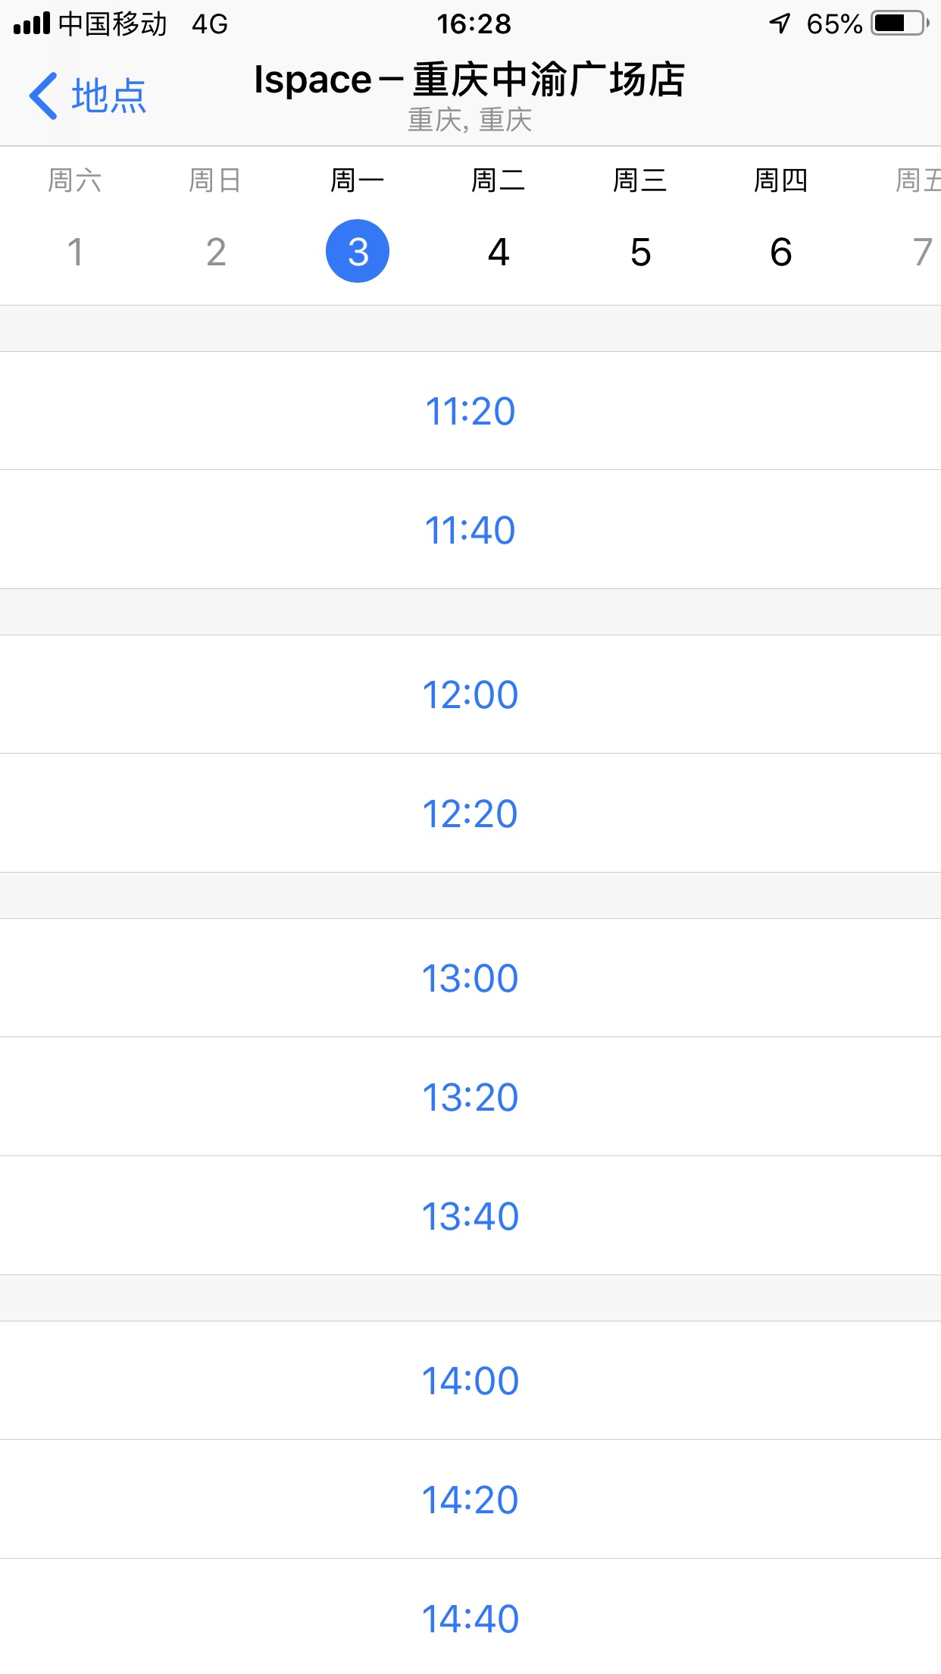Tap the battery icon in status bar

pos(899,24)
